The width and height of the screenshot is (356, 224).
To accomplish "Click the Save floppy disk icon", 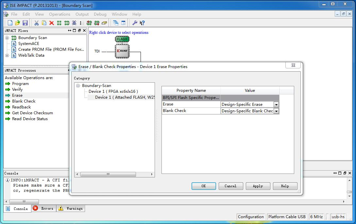I will pyautogui.click(x=25, y=23).
